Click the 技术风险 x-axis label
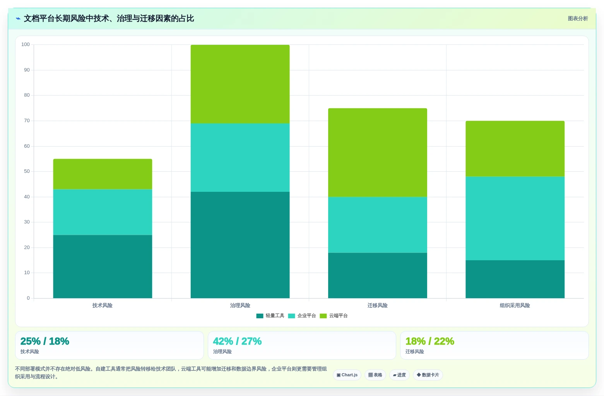The image size is (604, 396). 103,306
